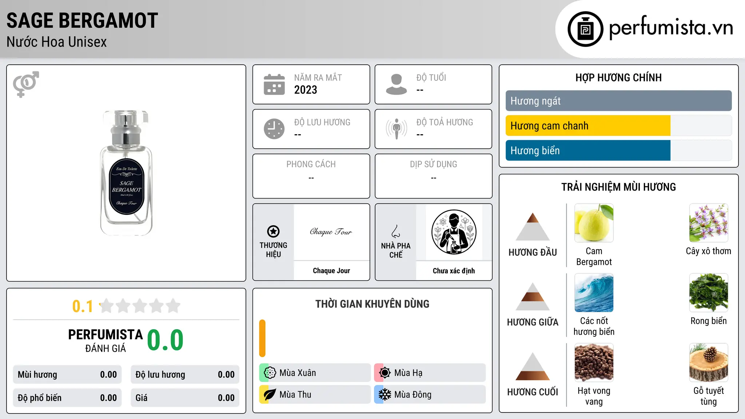Image resolution: width=745 pixels, height=419 pixels.
Task: Click the Chaque Jour brand logo
Action: click(x=331, y=232)
